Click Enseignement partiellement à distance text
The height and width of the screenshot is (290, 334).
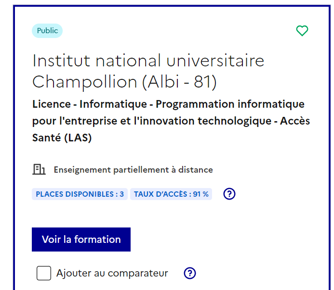click(133, 170)
